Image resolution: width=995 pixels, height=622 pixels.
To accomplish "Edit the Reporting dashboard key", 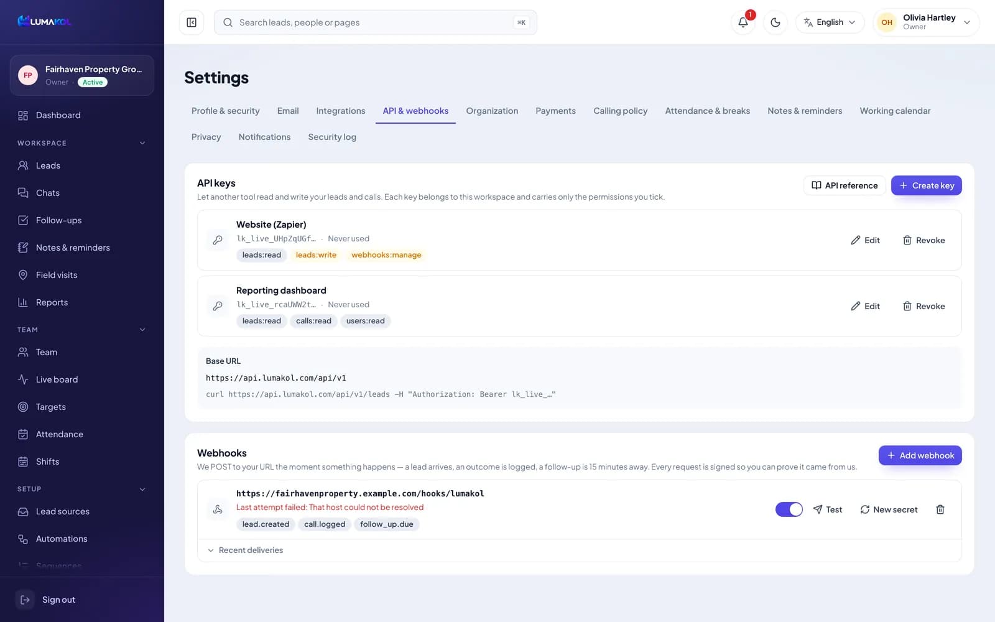I will pos(865,306).
